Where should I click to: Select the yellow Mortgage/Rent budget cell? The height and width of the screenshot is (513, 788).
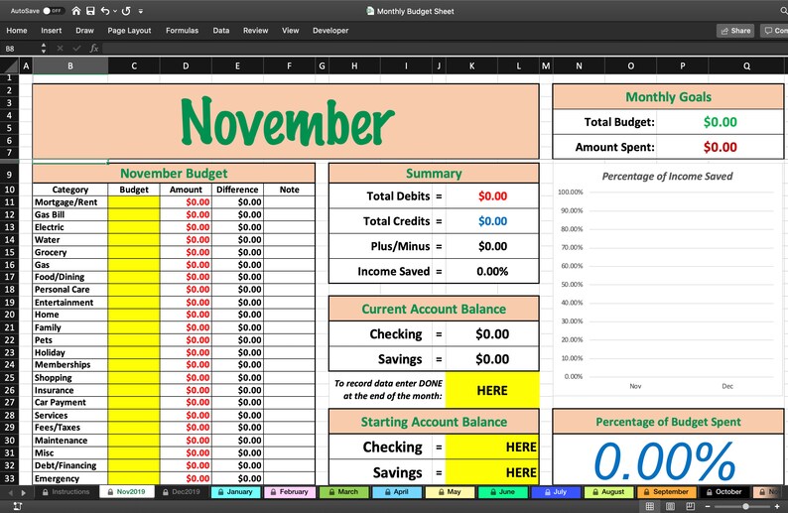[134, 202]
